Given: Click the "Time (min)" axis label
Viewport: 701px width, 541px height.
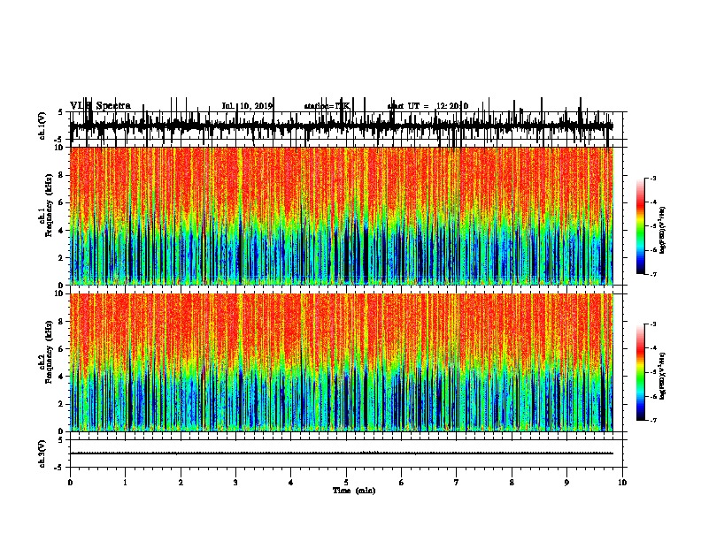Looking at the screenshot, I should [x=354, y=490].
